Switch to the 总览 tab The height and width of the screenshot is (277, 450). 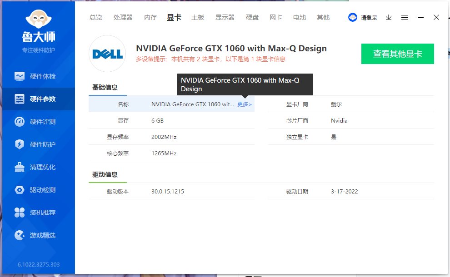(x=96, y=18)
